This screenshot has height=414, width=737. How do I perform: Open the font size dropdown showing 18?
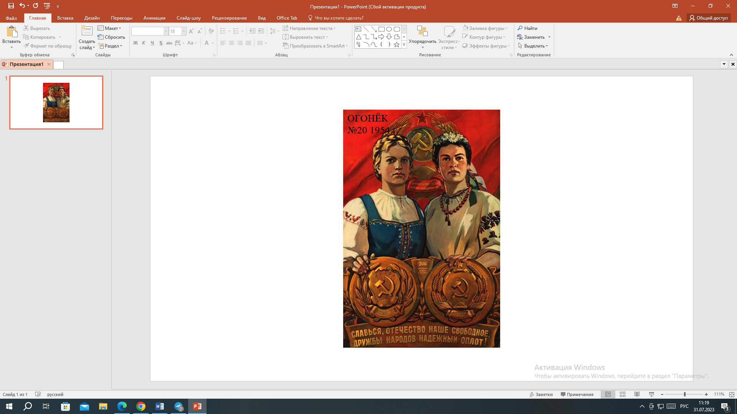tap(183, 31)
